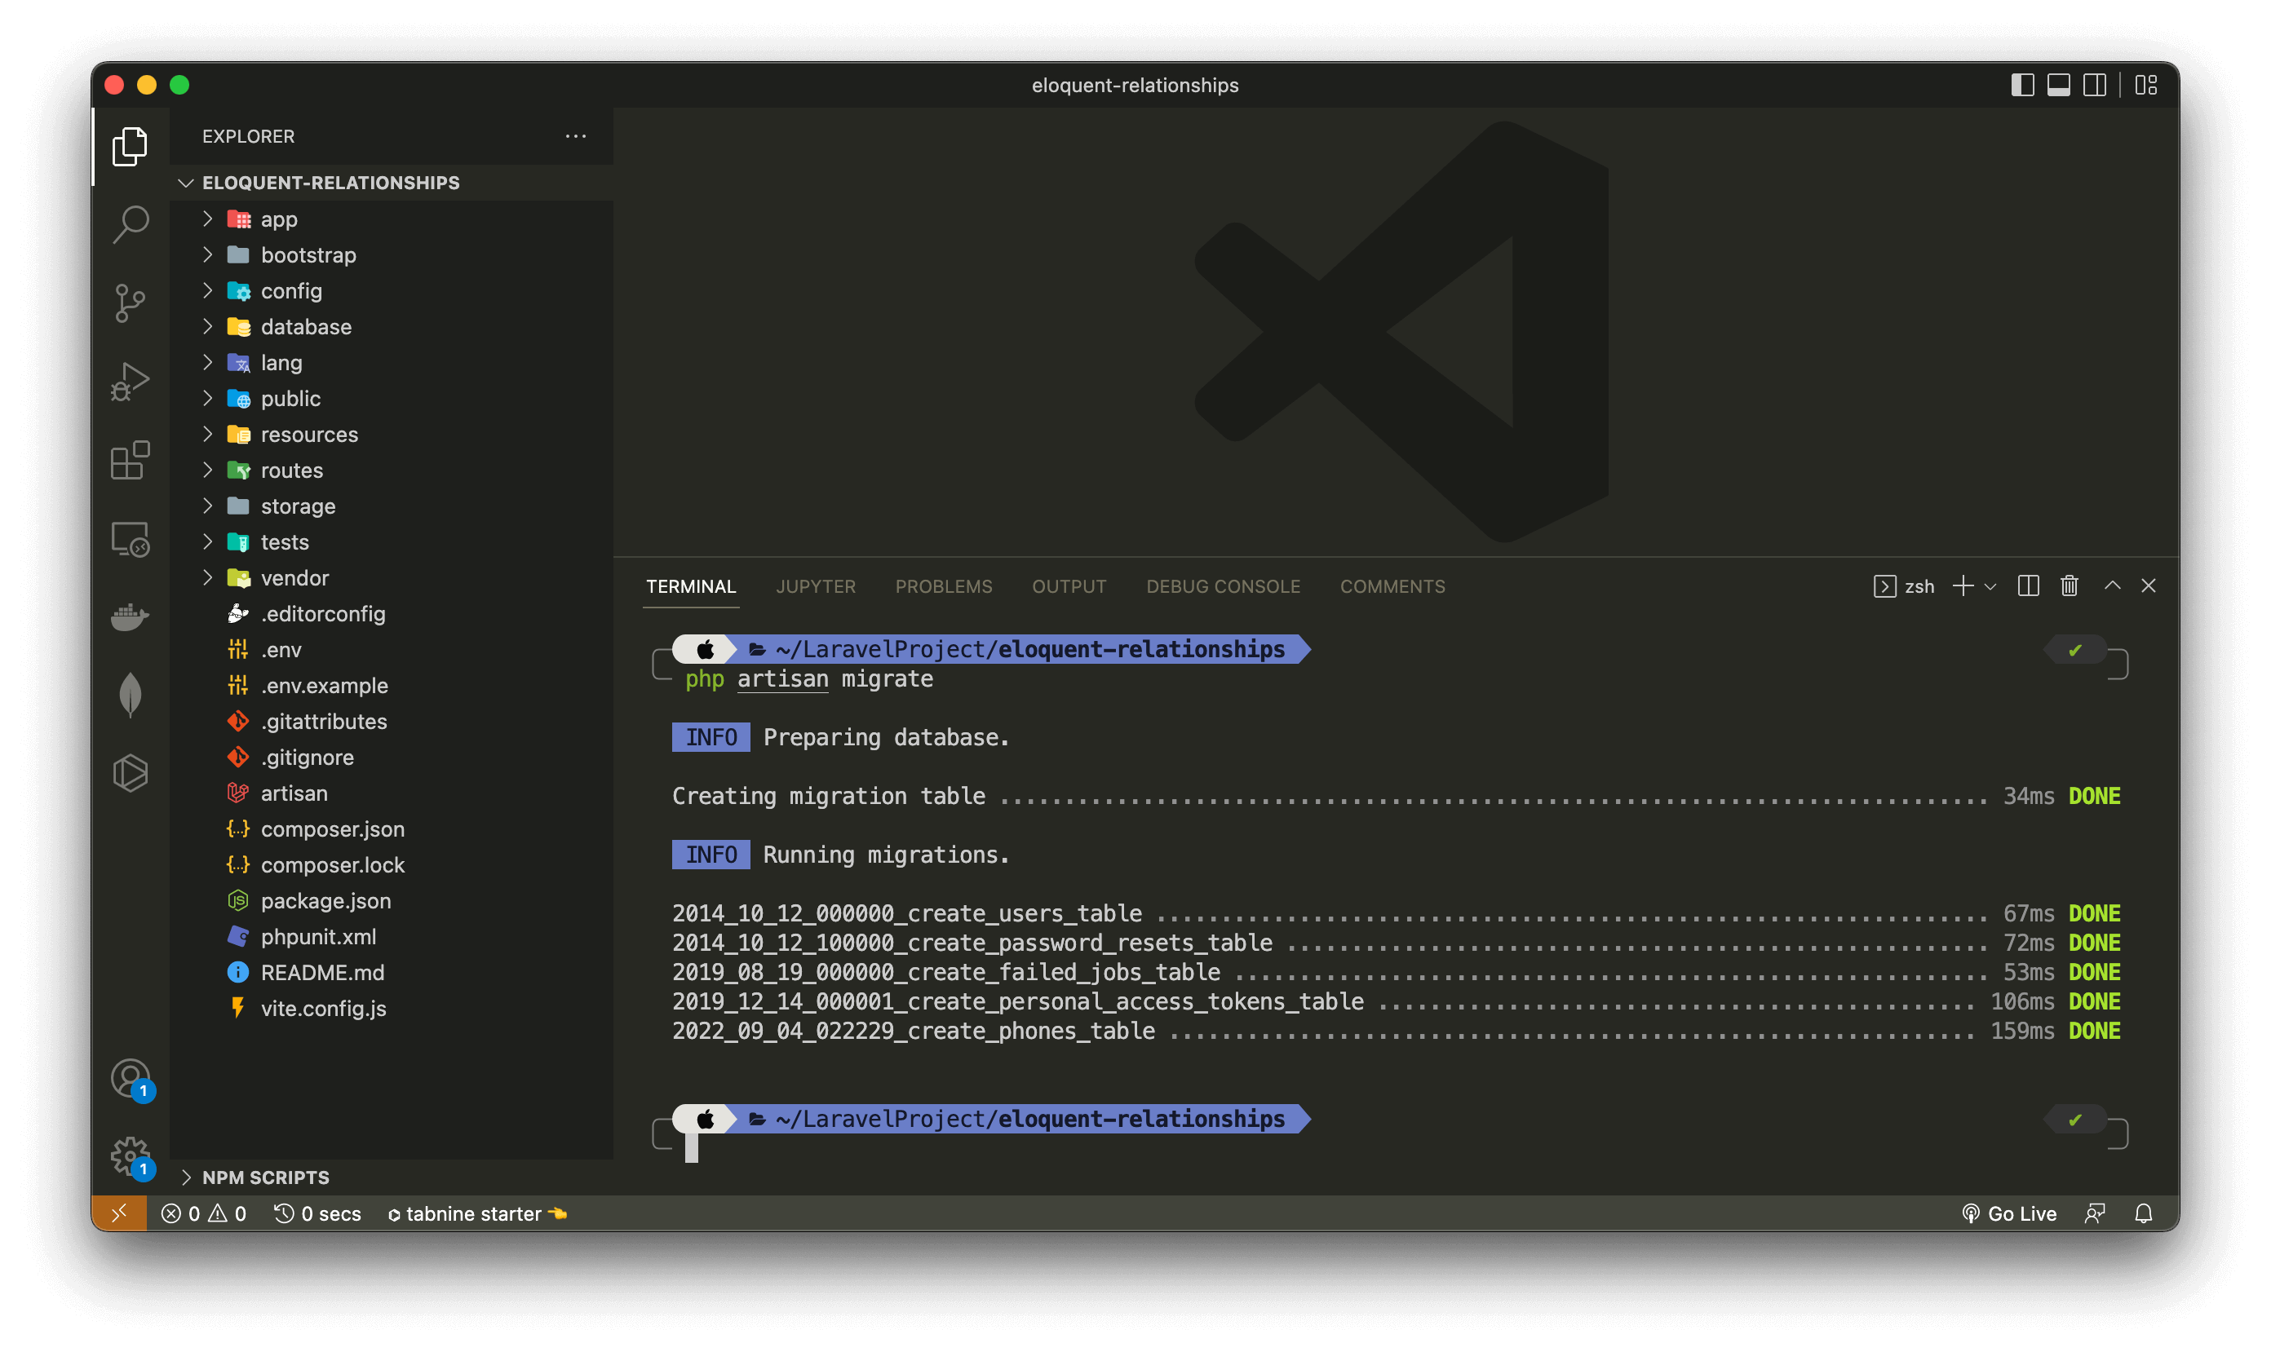The image size is (2271, 1352).
Task: Toggle secondary side bar visibility
Action: [x=2094, y=85]
